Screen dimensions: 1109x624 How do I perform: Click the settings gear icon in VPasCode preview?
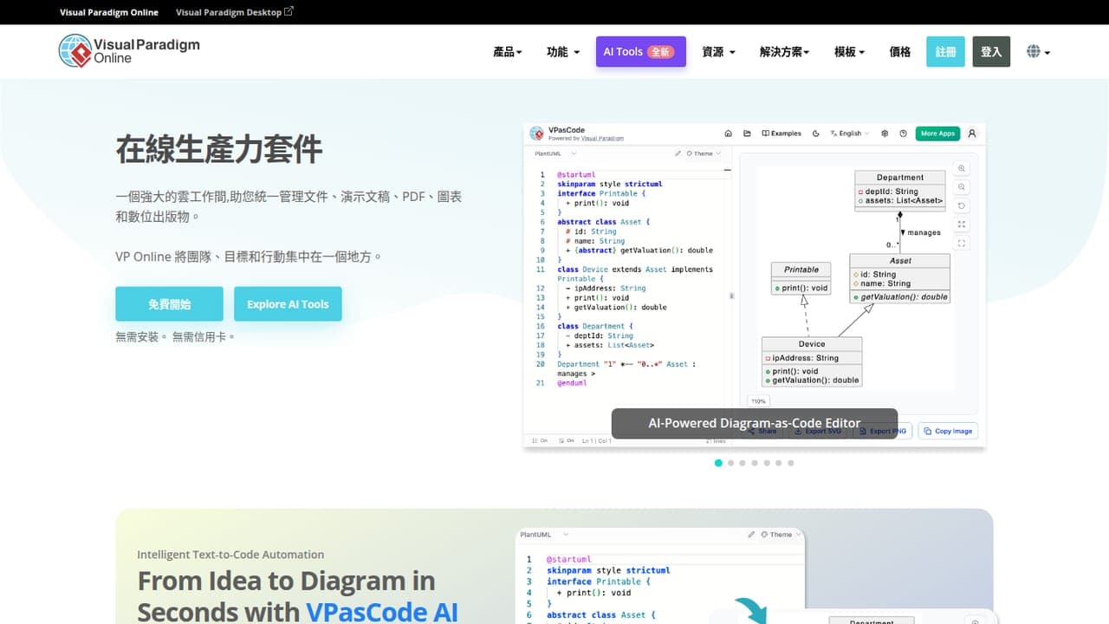click(885, 133)
